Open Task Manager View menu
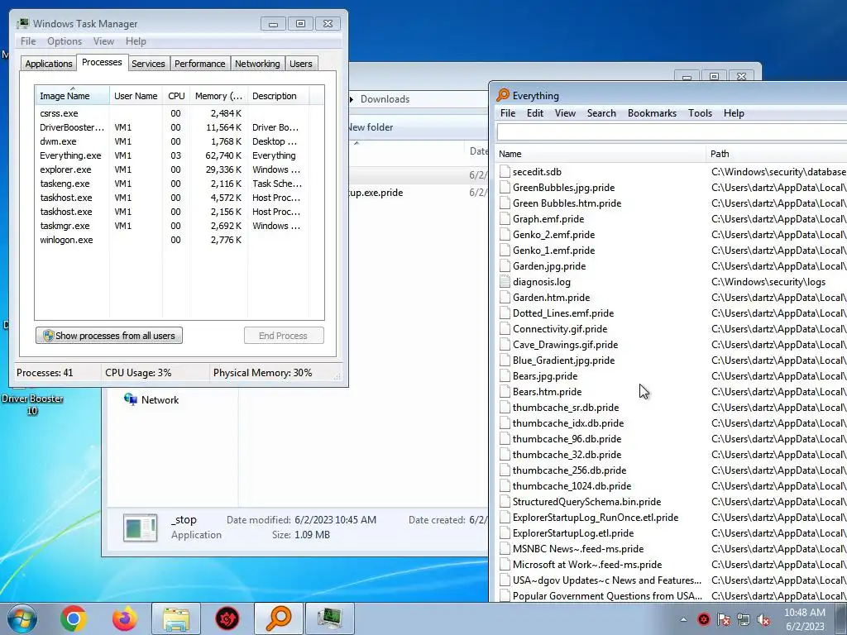 pos(103,41)
